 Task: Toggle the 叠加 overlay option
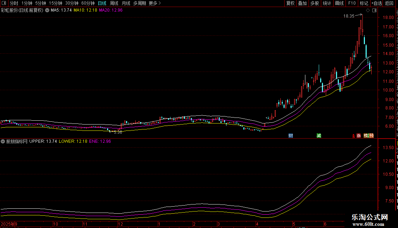tap(302, 3)
